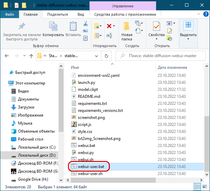Screen dimensions: 210x191
Task: Click the Easy access icon
Action: point(138,31)
